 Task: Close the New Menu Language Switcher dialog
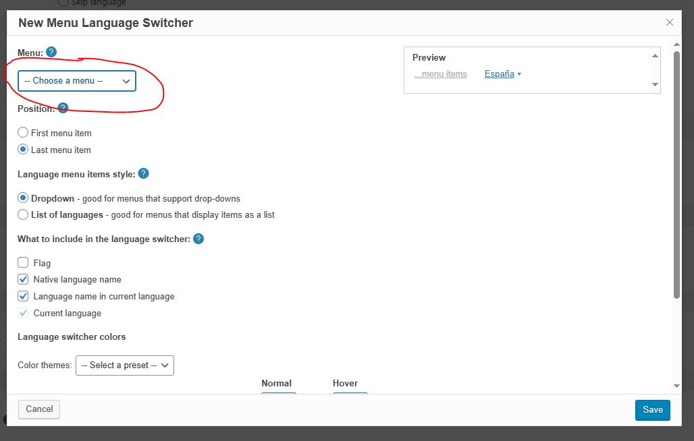[x=670, y=22]
